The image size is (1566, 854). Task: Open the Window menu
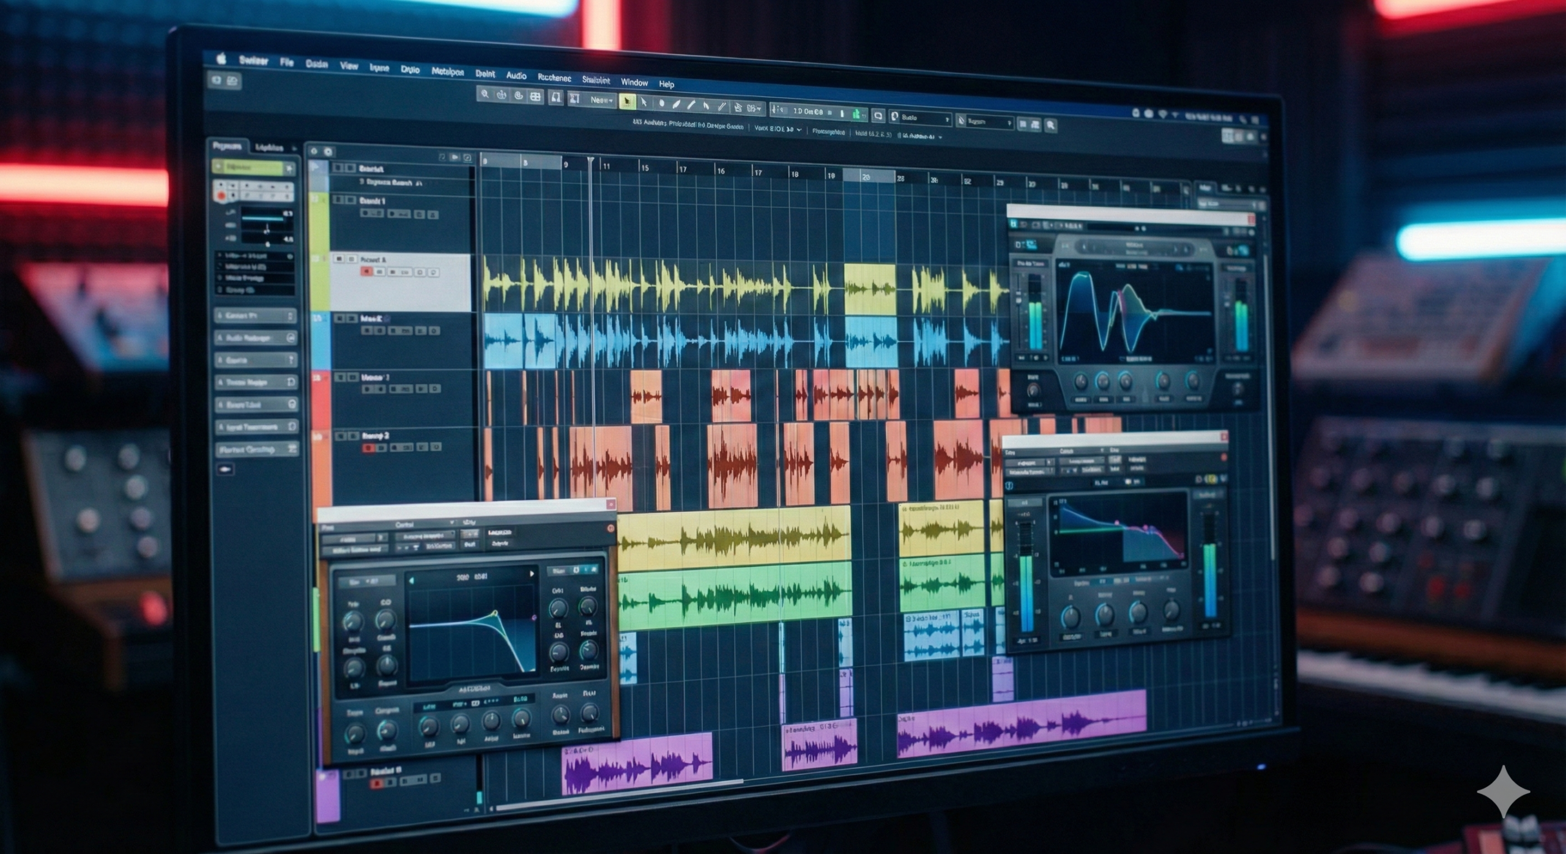tap(634, 82)
